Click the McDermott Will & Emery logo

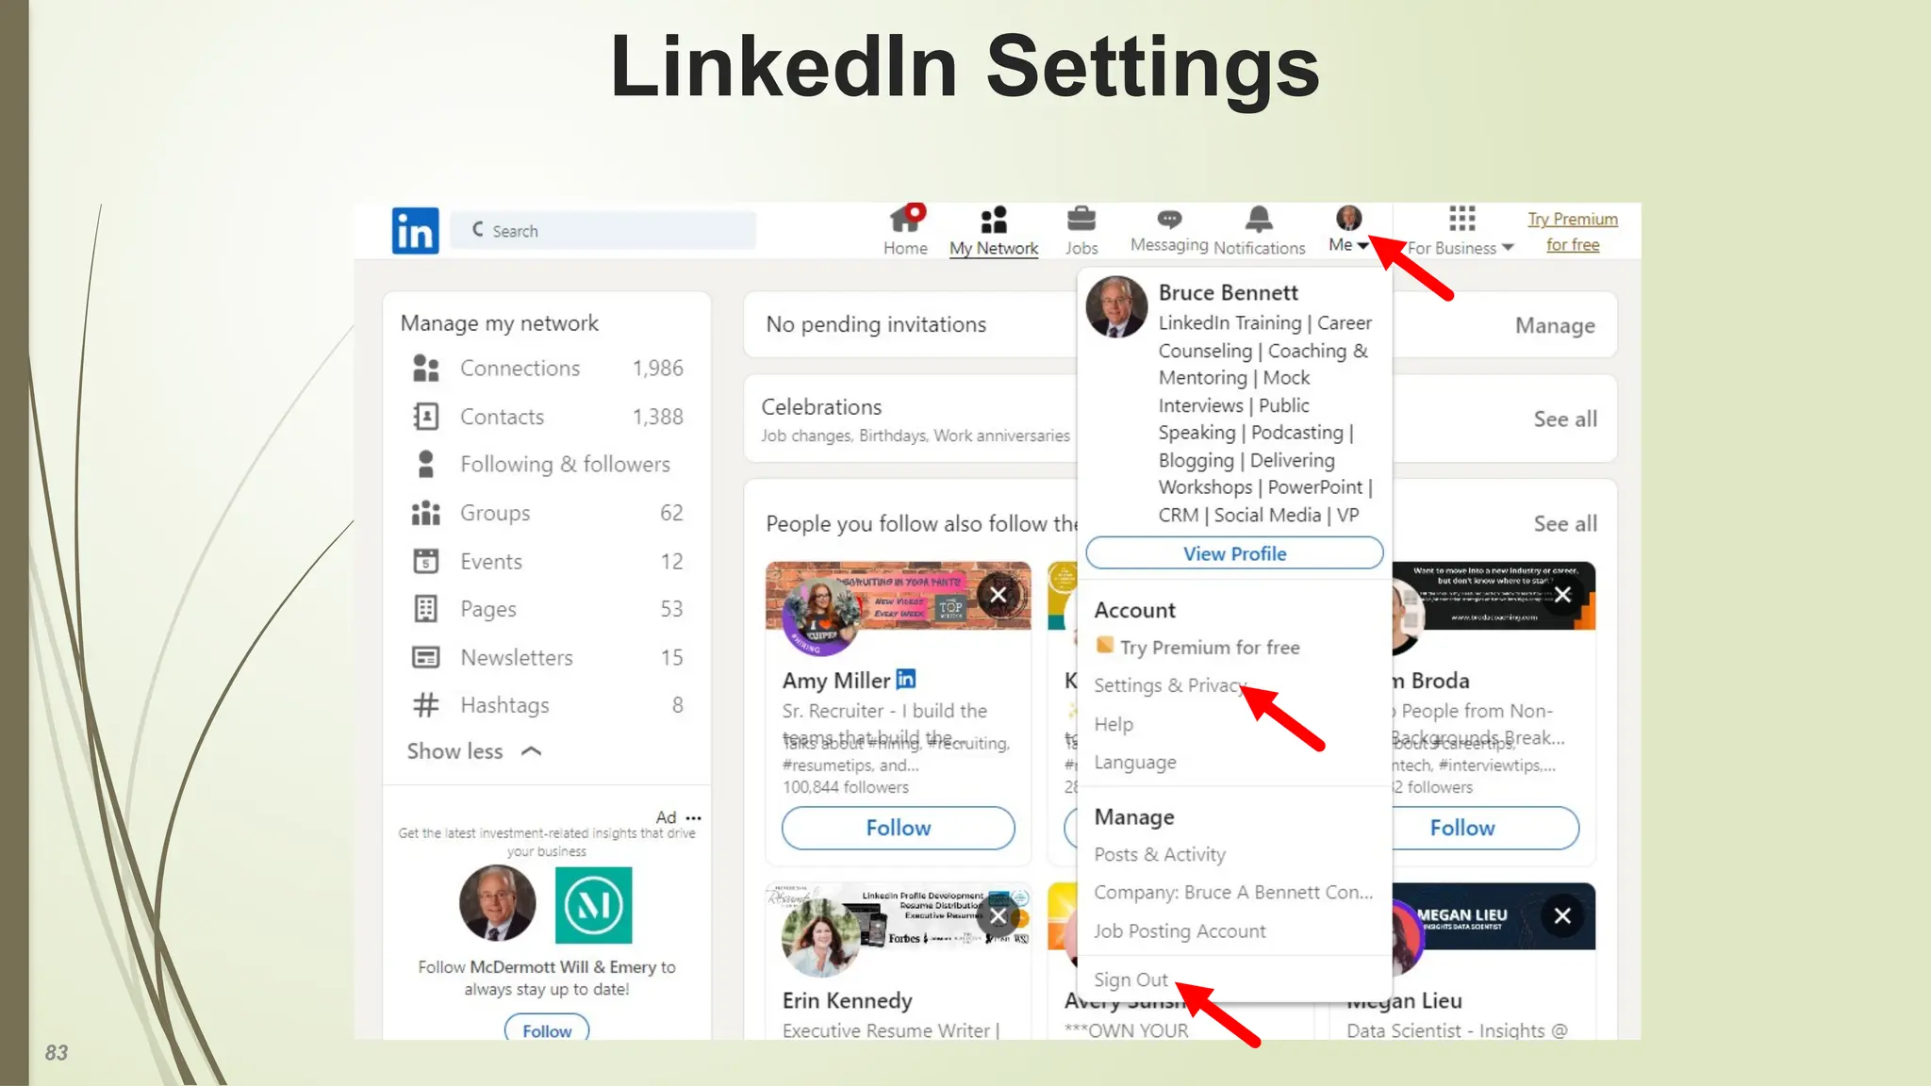594,905
